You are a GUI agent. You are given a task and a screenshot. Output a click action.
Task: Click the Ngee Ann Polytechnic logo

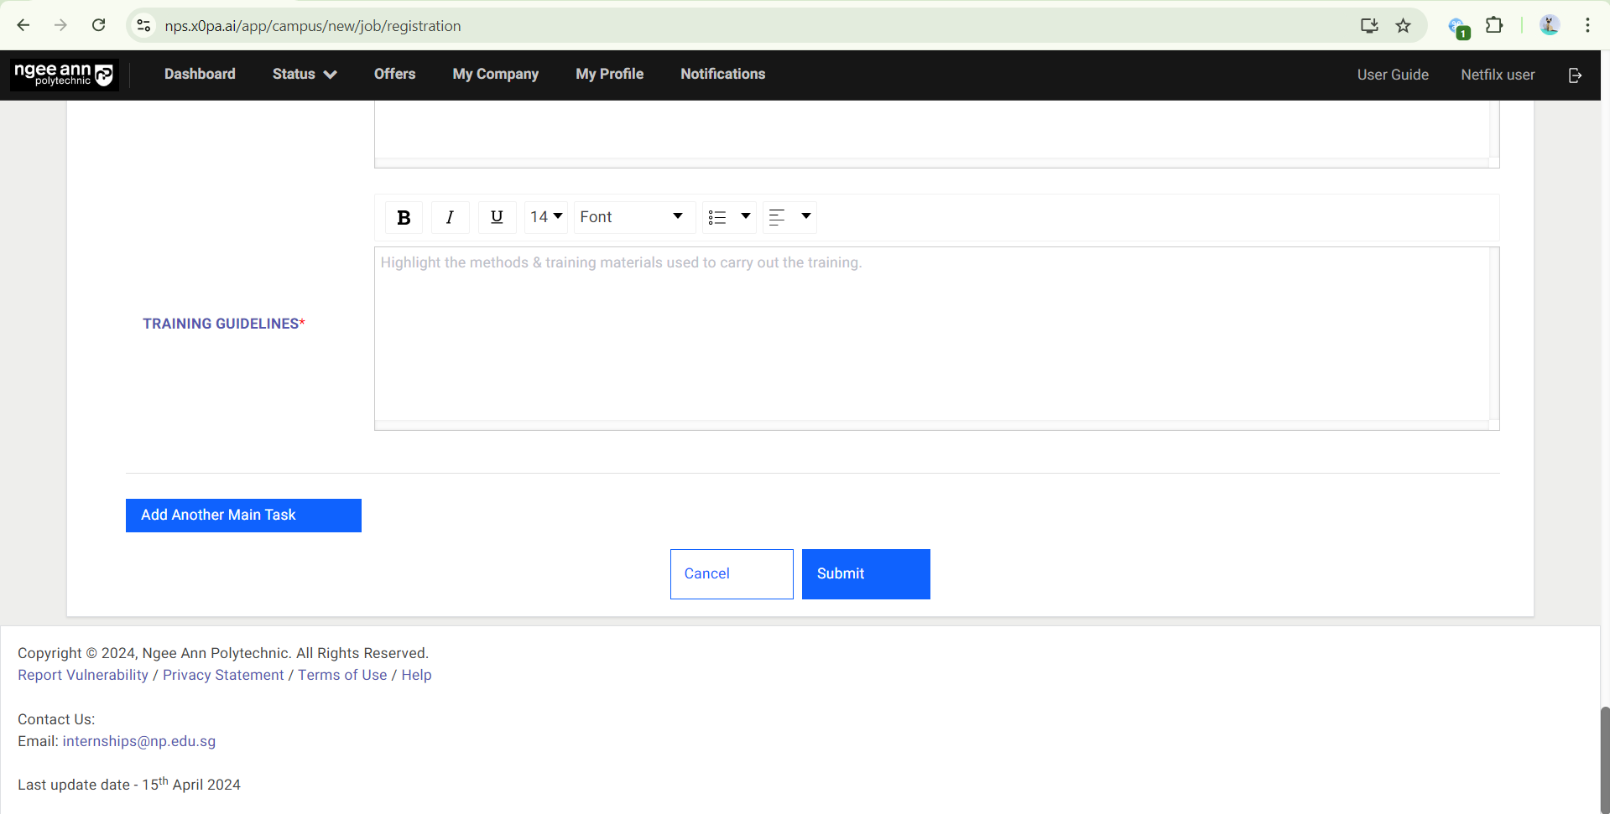64,75
